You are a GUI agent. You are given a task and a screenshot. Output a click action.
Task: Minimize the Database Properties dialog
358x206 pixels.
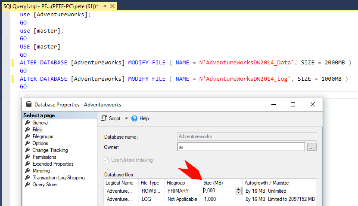click(274, 104)
